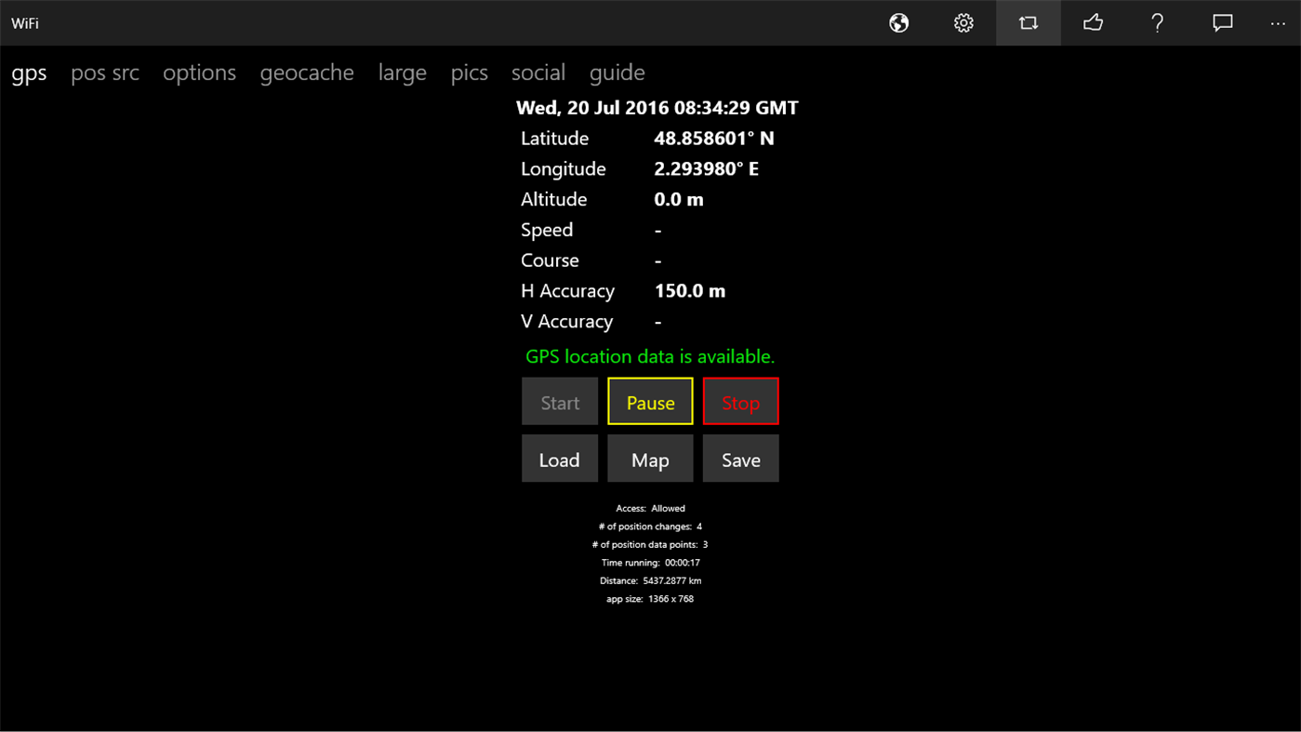The image size is (1301, 732).
Task: Stop GPS tracking with the Stop button
Action: click(740, 402)
